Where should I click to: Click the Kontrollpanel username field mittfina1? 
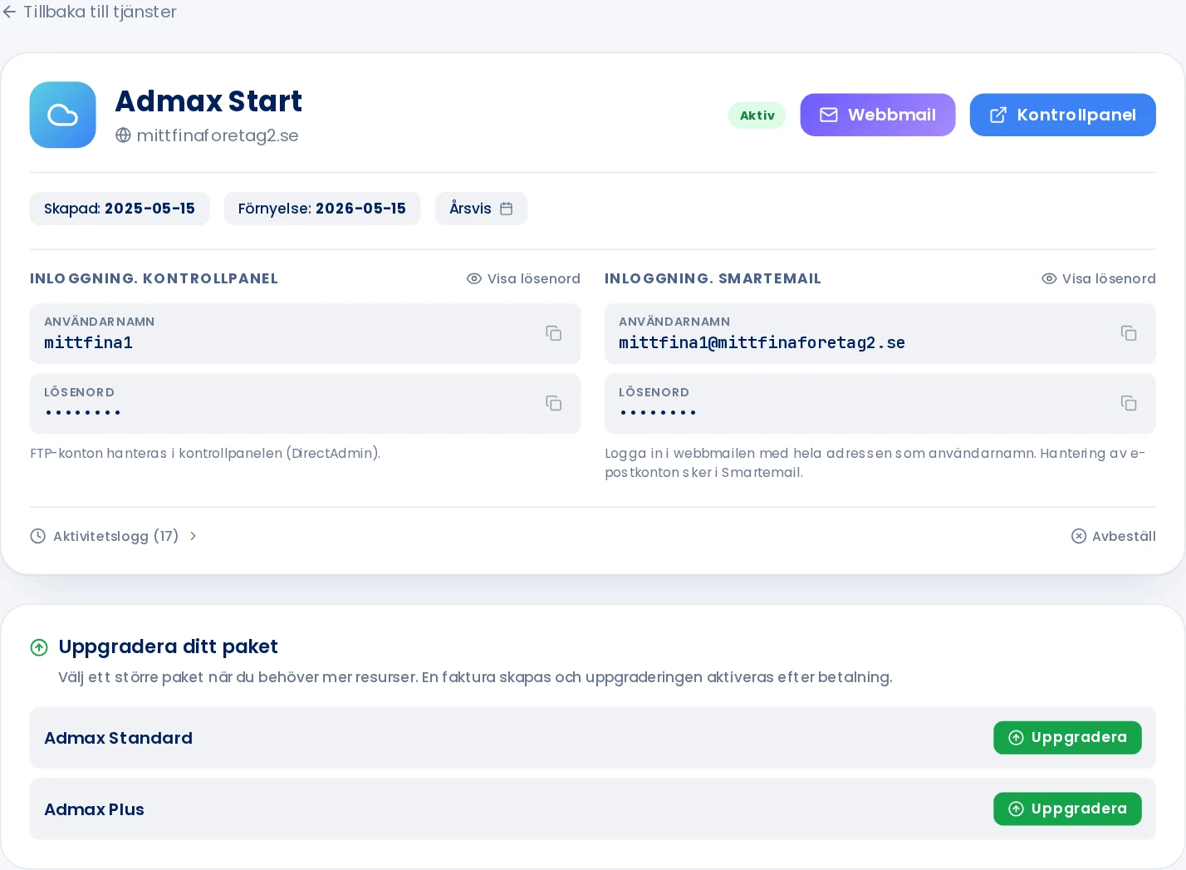pos(305,333)
